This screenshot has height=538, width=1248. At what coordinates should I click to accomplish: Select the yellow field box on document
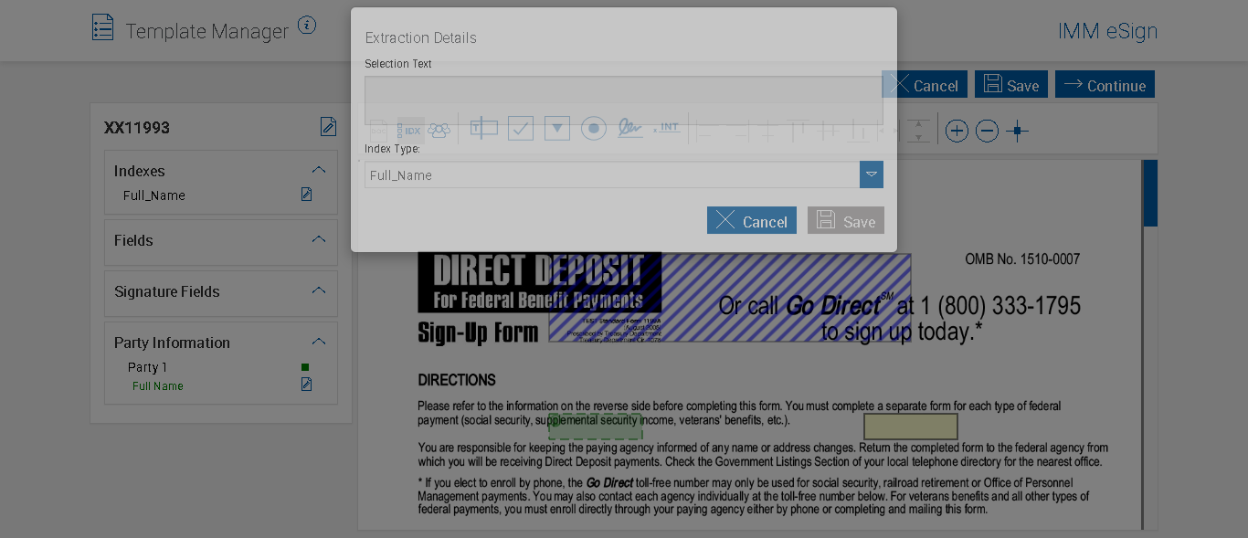point(911,427)
